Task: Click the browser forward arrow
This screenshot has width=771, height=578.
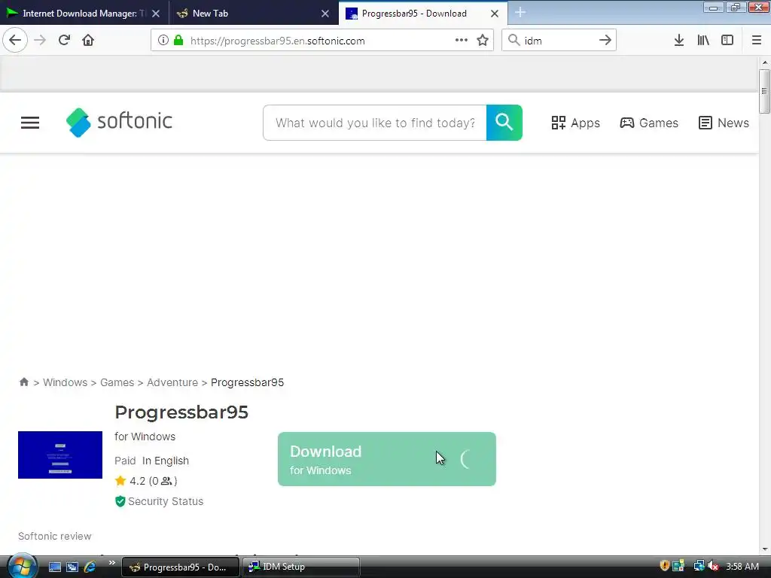Action: tap(40, 40)
